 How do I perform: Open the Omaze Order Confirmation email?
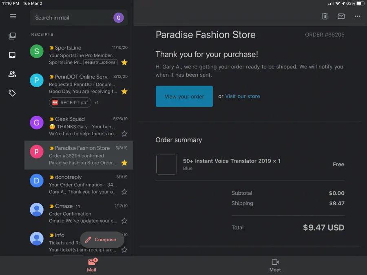click(x=79, y=213)
